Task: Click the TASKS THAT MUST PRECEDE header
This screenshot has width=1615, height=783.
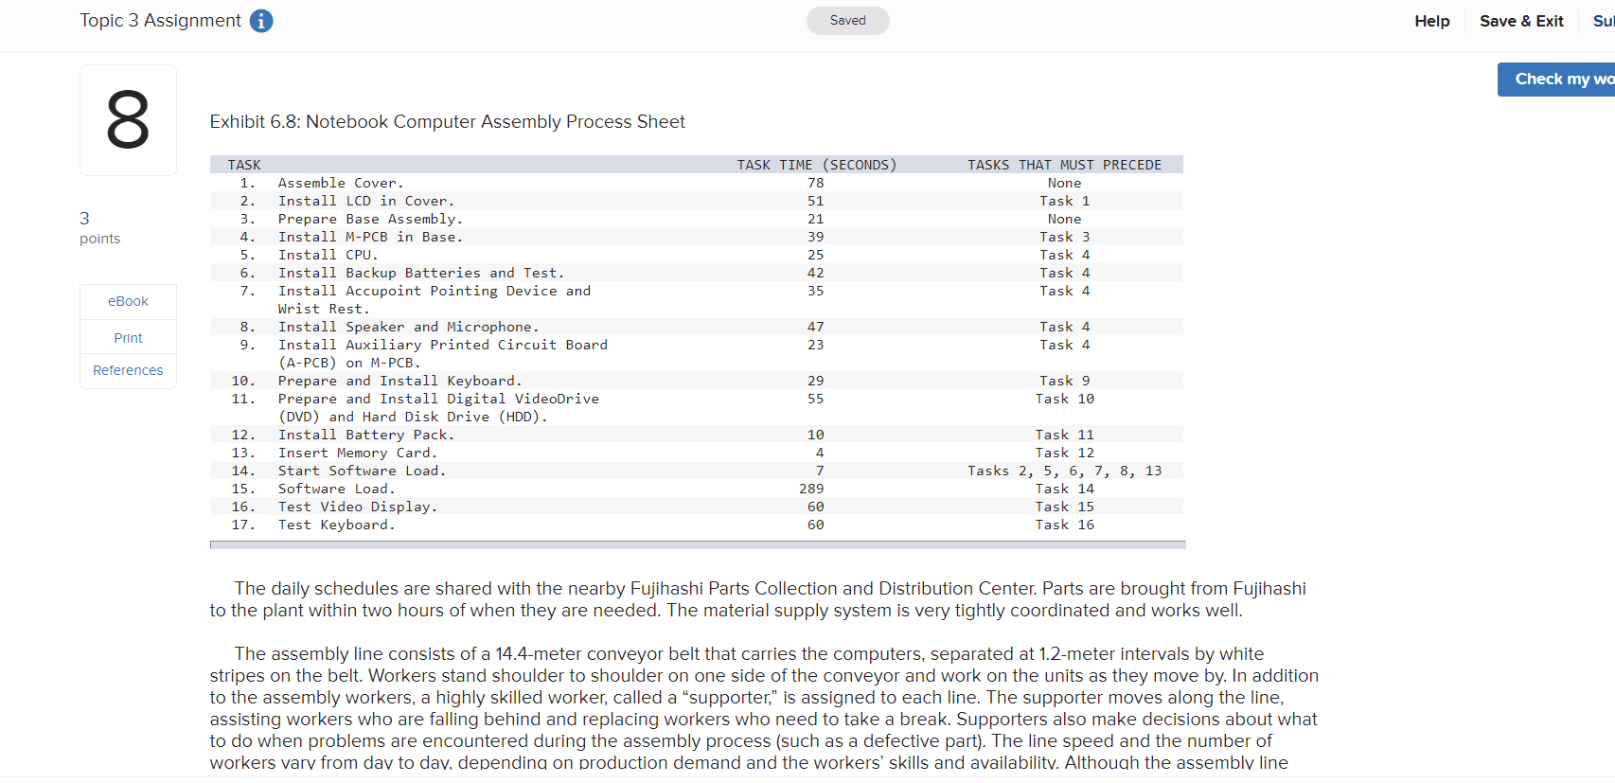Action: coord(1064,165)
